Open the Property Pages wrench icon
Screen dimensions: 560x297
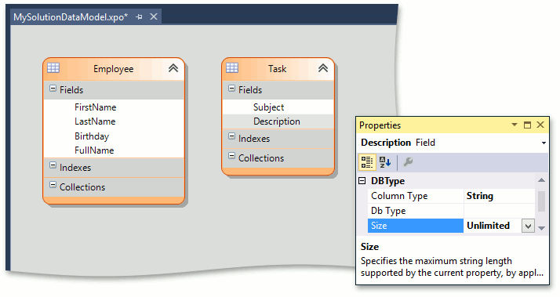click(408, 162)
